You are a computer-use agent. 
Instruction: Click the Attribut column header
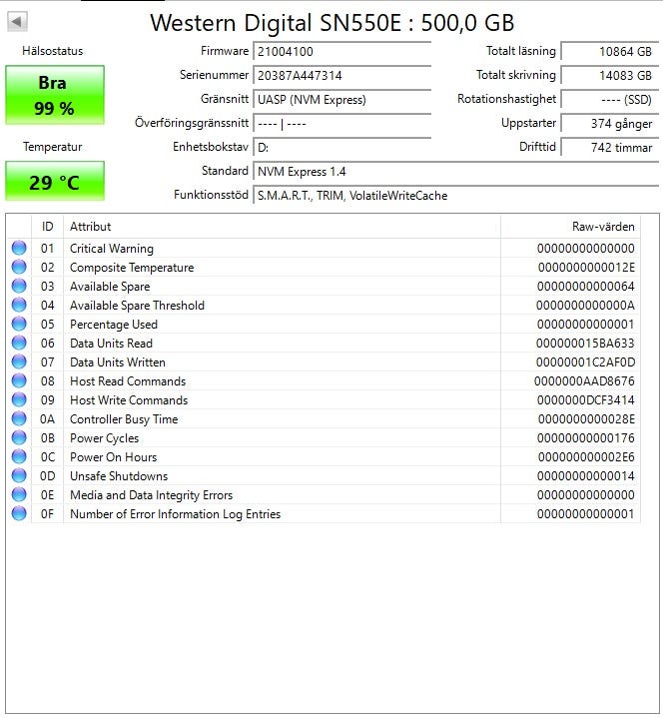click(x=282, y=227)
